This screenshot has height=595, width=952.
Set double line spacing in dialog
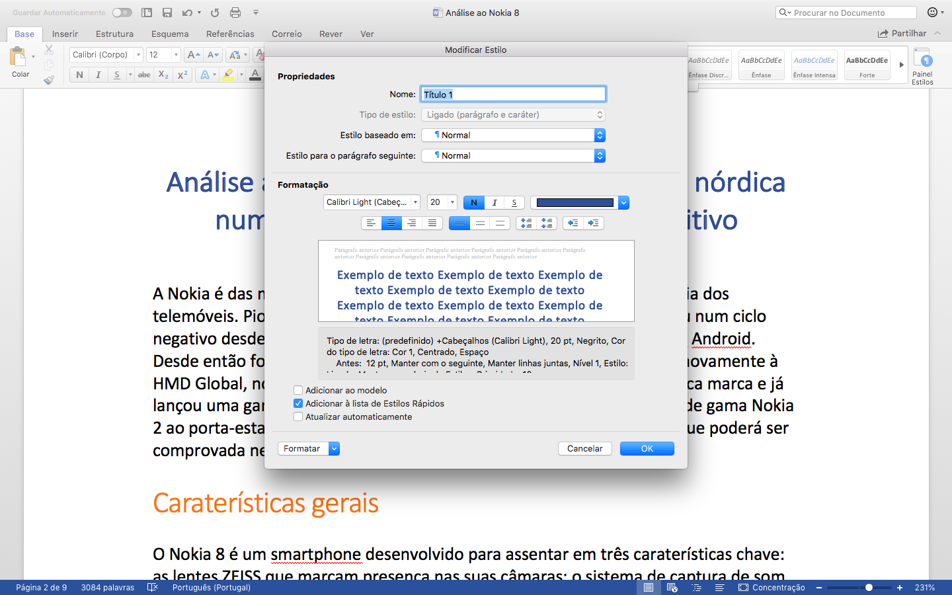point(500,223)
